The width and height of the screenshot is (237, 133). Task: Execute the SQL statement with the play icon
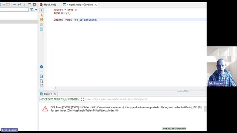tap(41, 10)
